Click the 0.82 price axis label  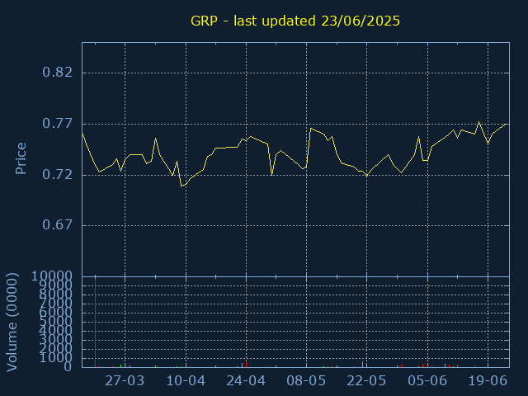tap(57, 73)
